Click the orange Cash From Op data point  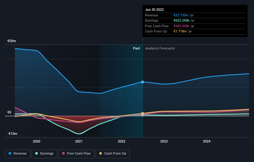pyautogui.click(x=142, y=113)
